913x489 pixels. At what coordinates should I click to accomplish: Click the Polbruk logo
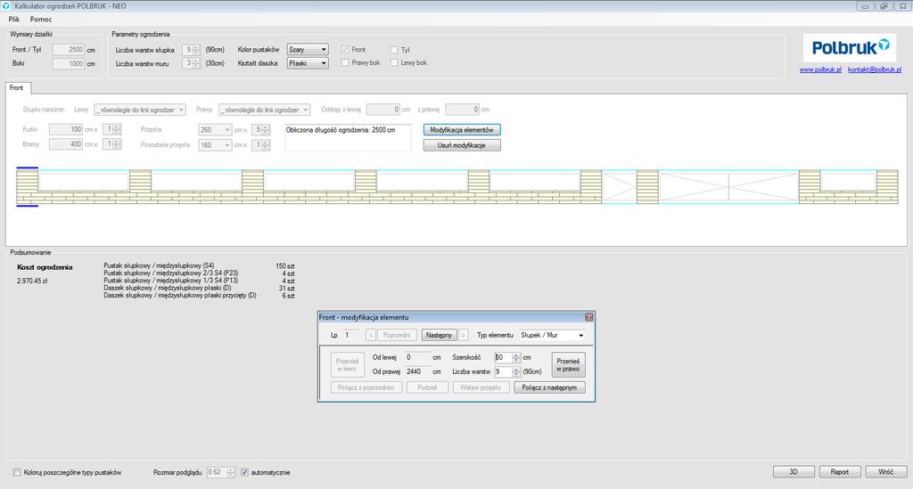click(850, 48)
